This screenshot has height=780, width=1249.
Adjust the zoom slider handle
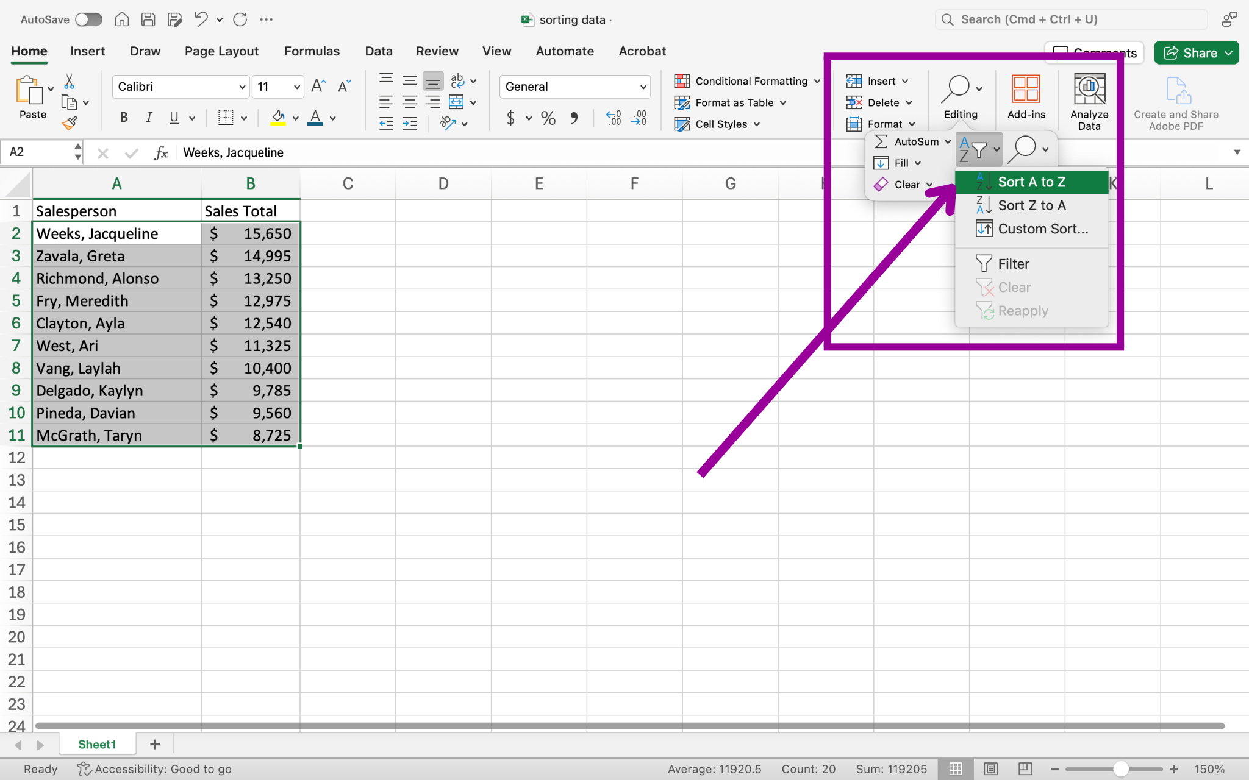[1120, 769]
